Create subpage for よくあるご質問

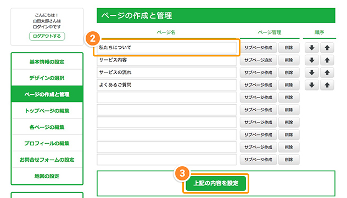pyautogui.click(x=258, y=85)
